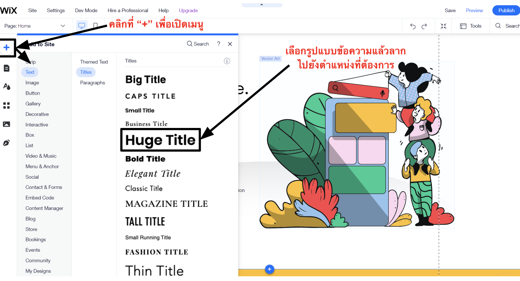
Task: Click the blue Publish button
Action: point(506,10)
